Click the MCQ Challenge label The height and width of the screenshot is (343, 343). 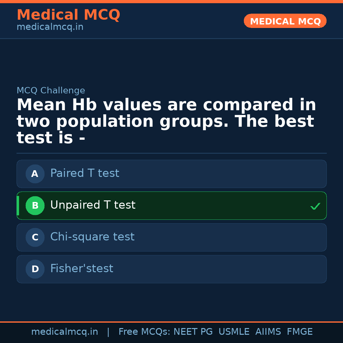coord(51,91)
